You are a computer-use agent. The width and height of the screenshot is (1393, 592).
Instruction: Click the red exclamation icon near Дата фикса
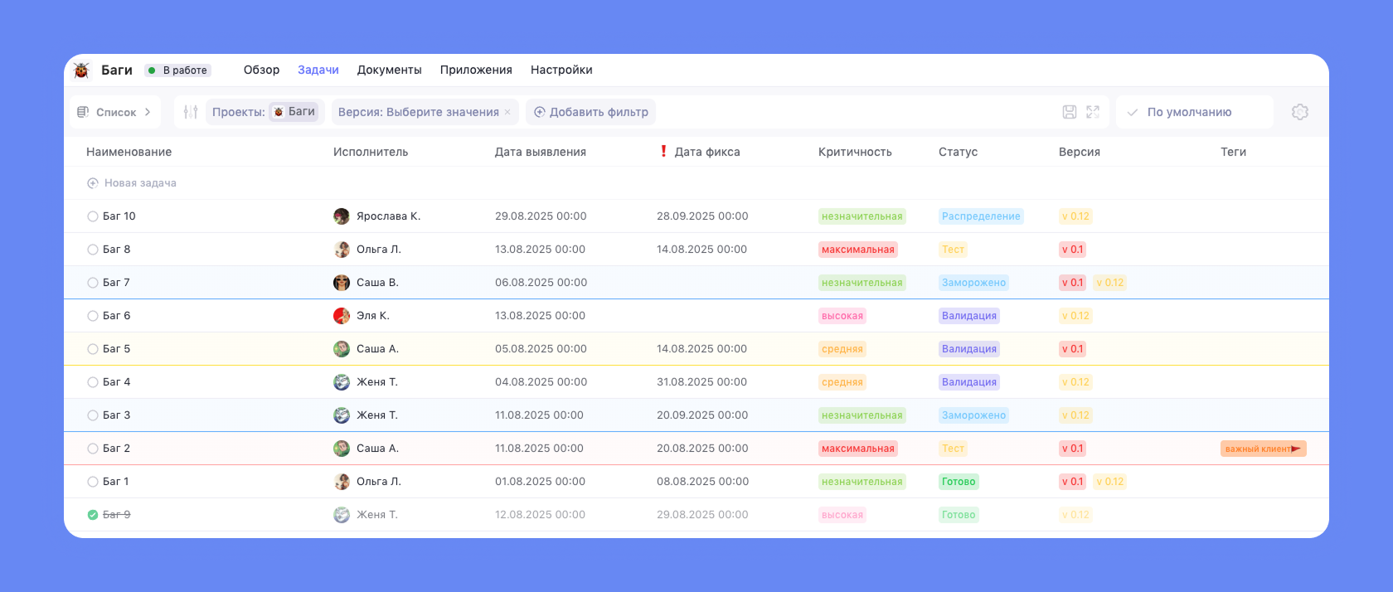coord(663,151)
